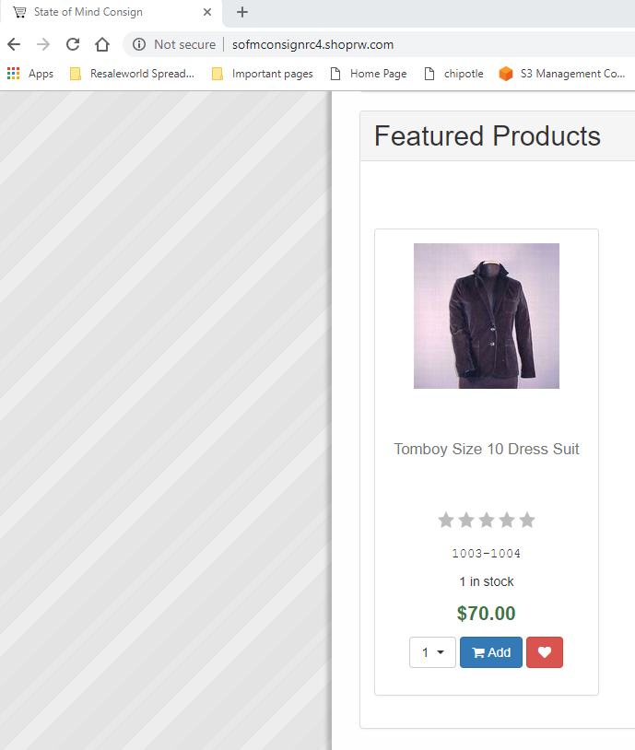The height and width of the screenshot is (750, 635).
Task: Open the Important pages bookmark folder
Action: click(x=263, y=74)
